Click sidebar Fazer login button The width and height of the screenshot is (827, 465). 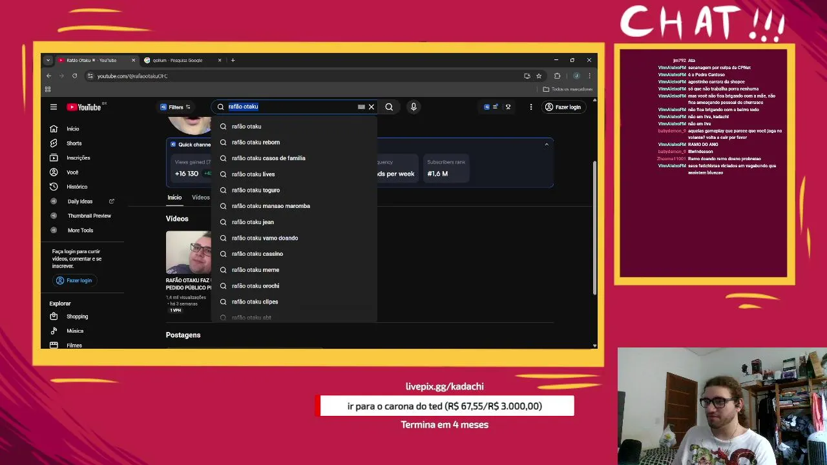pos(74,280)
